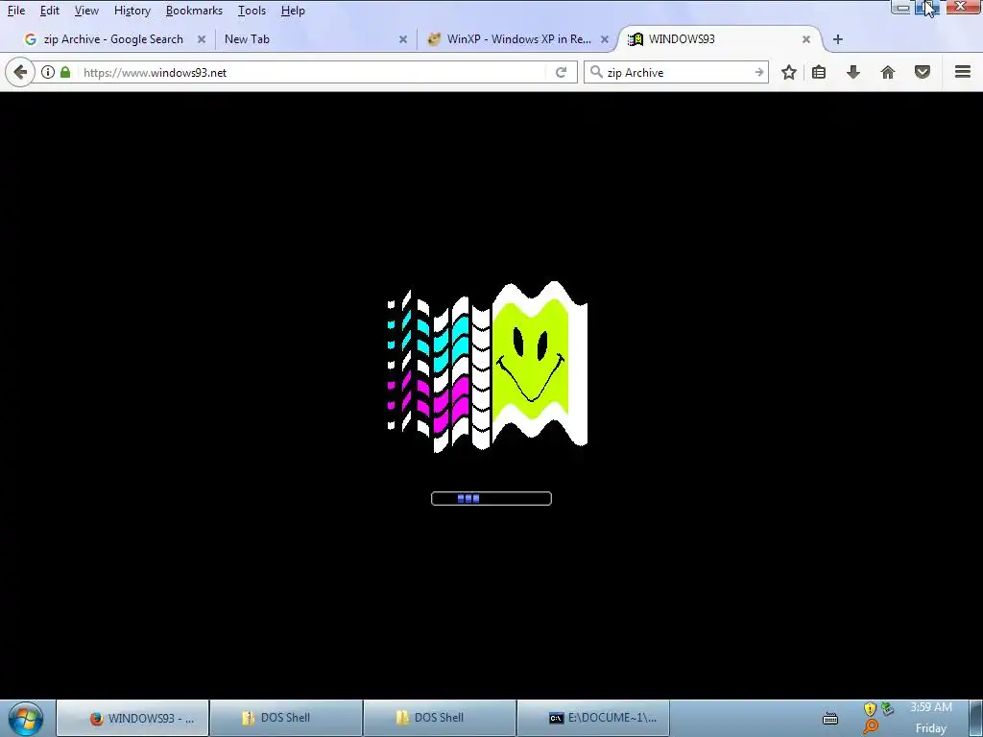Minimize the Firefox window

[901, 8]
